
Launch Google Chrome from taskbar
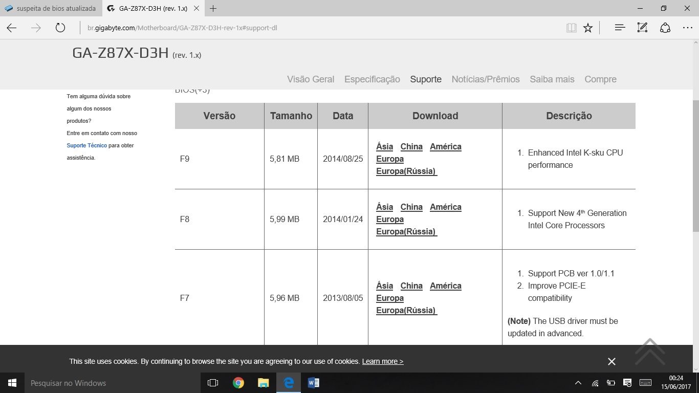tap(238, 383)
